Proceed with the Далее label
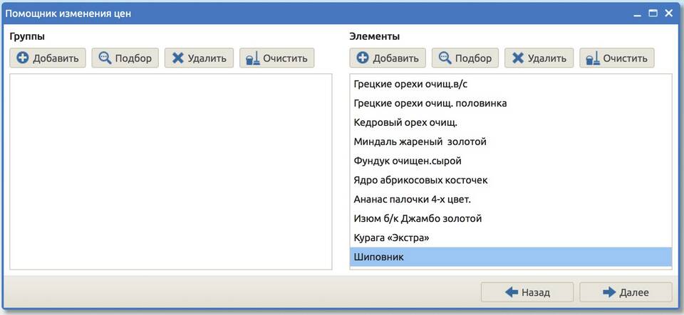 click(x=634, y=293)
